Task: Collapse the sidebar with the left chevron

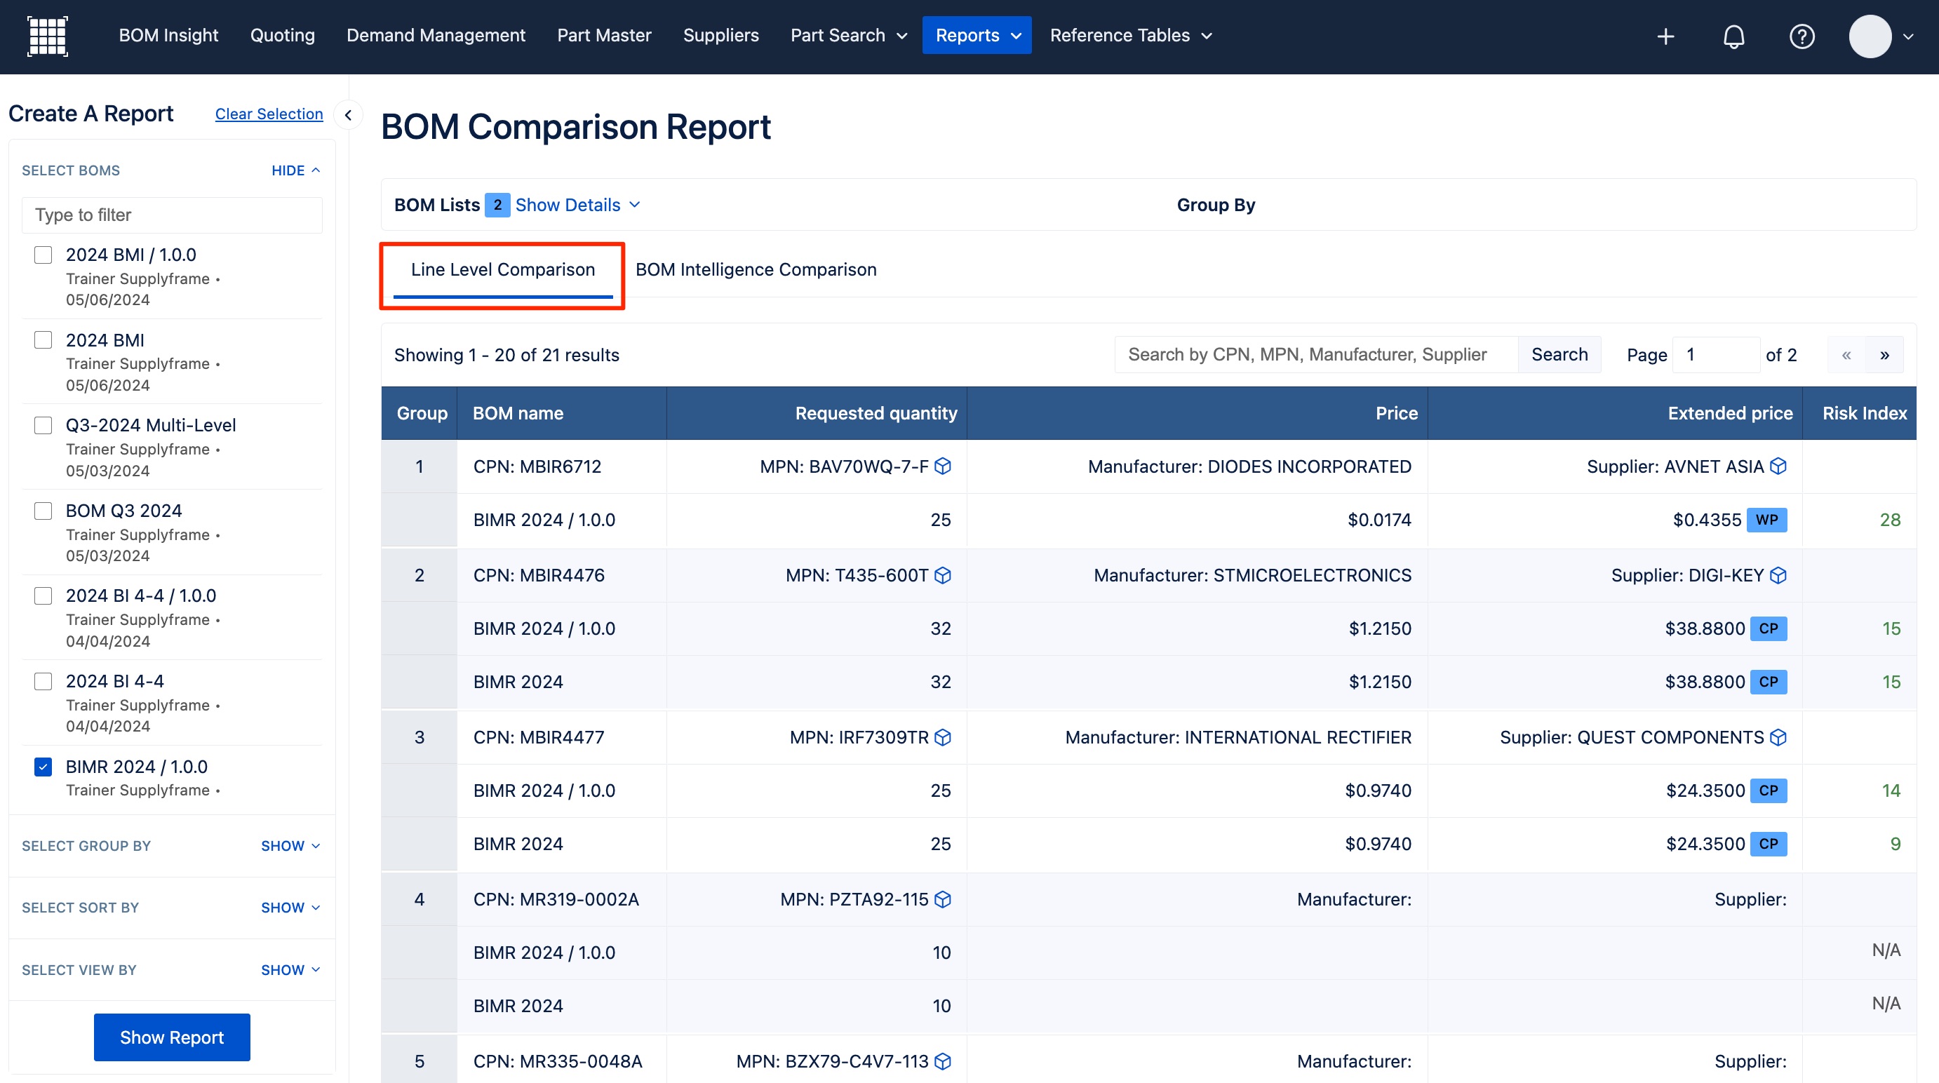Action: [348, 115]
